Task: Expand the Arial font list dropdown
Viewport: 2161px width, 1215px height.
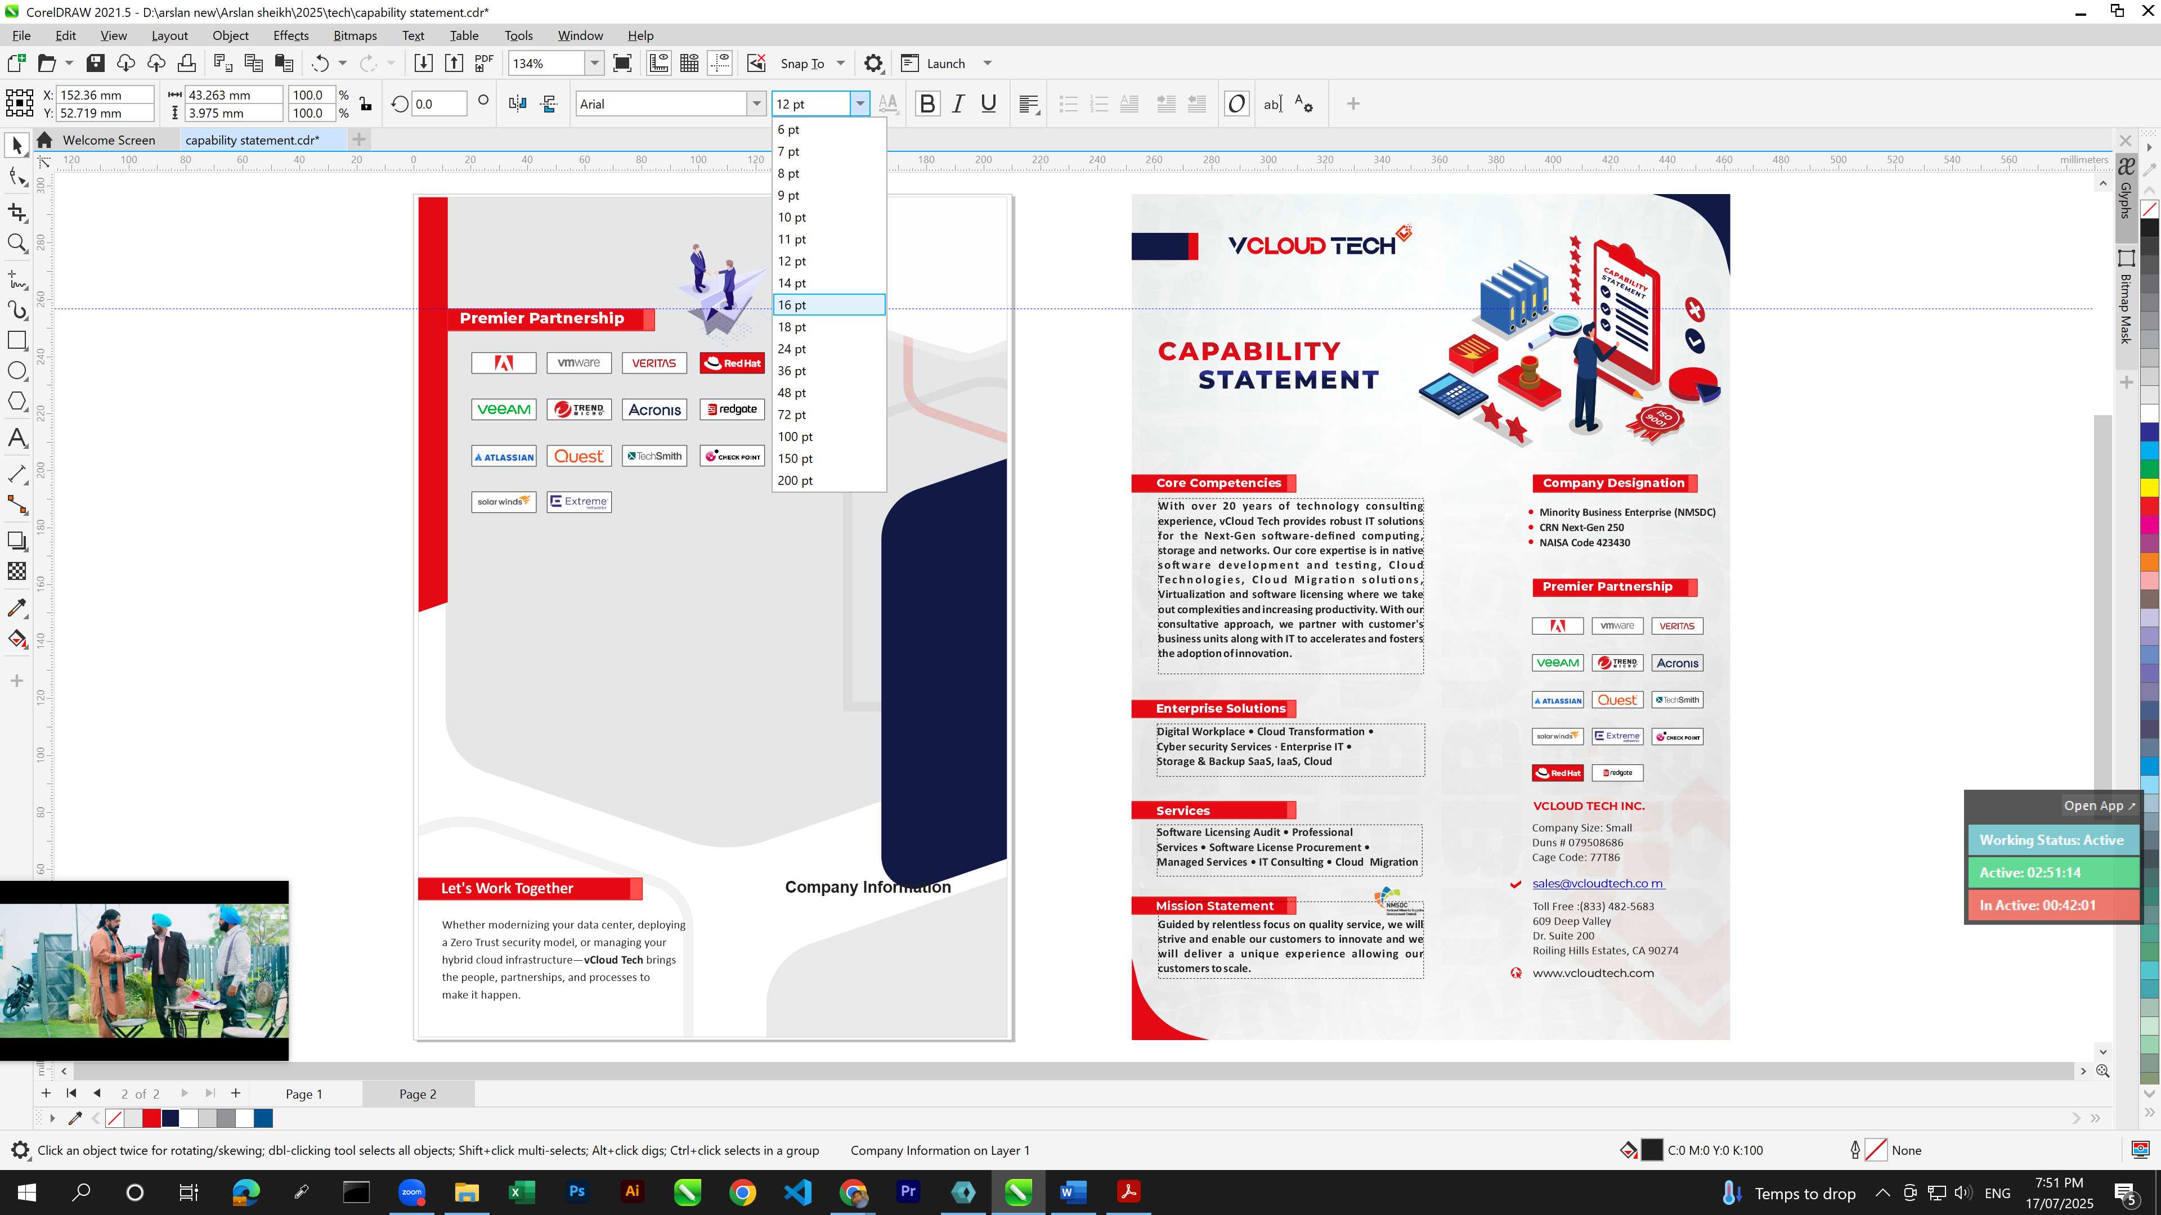Action: click(x=756, y=104)
